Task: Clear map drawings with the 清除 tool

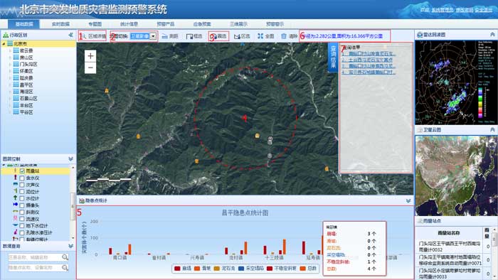Action: click(x=290, y=36)
